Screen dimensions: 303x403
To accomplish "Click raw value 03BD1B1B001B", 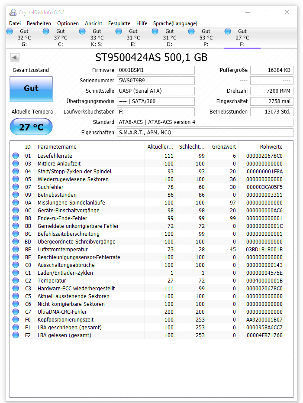I will click(x=264, y=250).
